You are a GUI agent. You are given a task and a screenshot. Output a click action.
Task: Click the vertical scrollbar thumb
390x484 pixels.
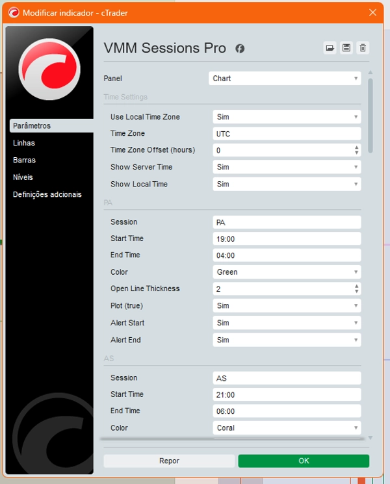[370, 116]
